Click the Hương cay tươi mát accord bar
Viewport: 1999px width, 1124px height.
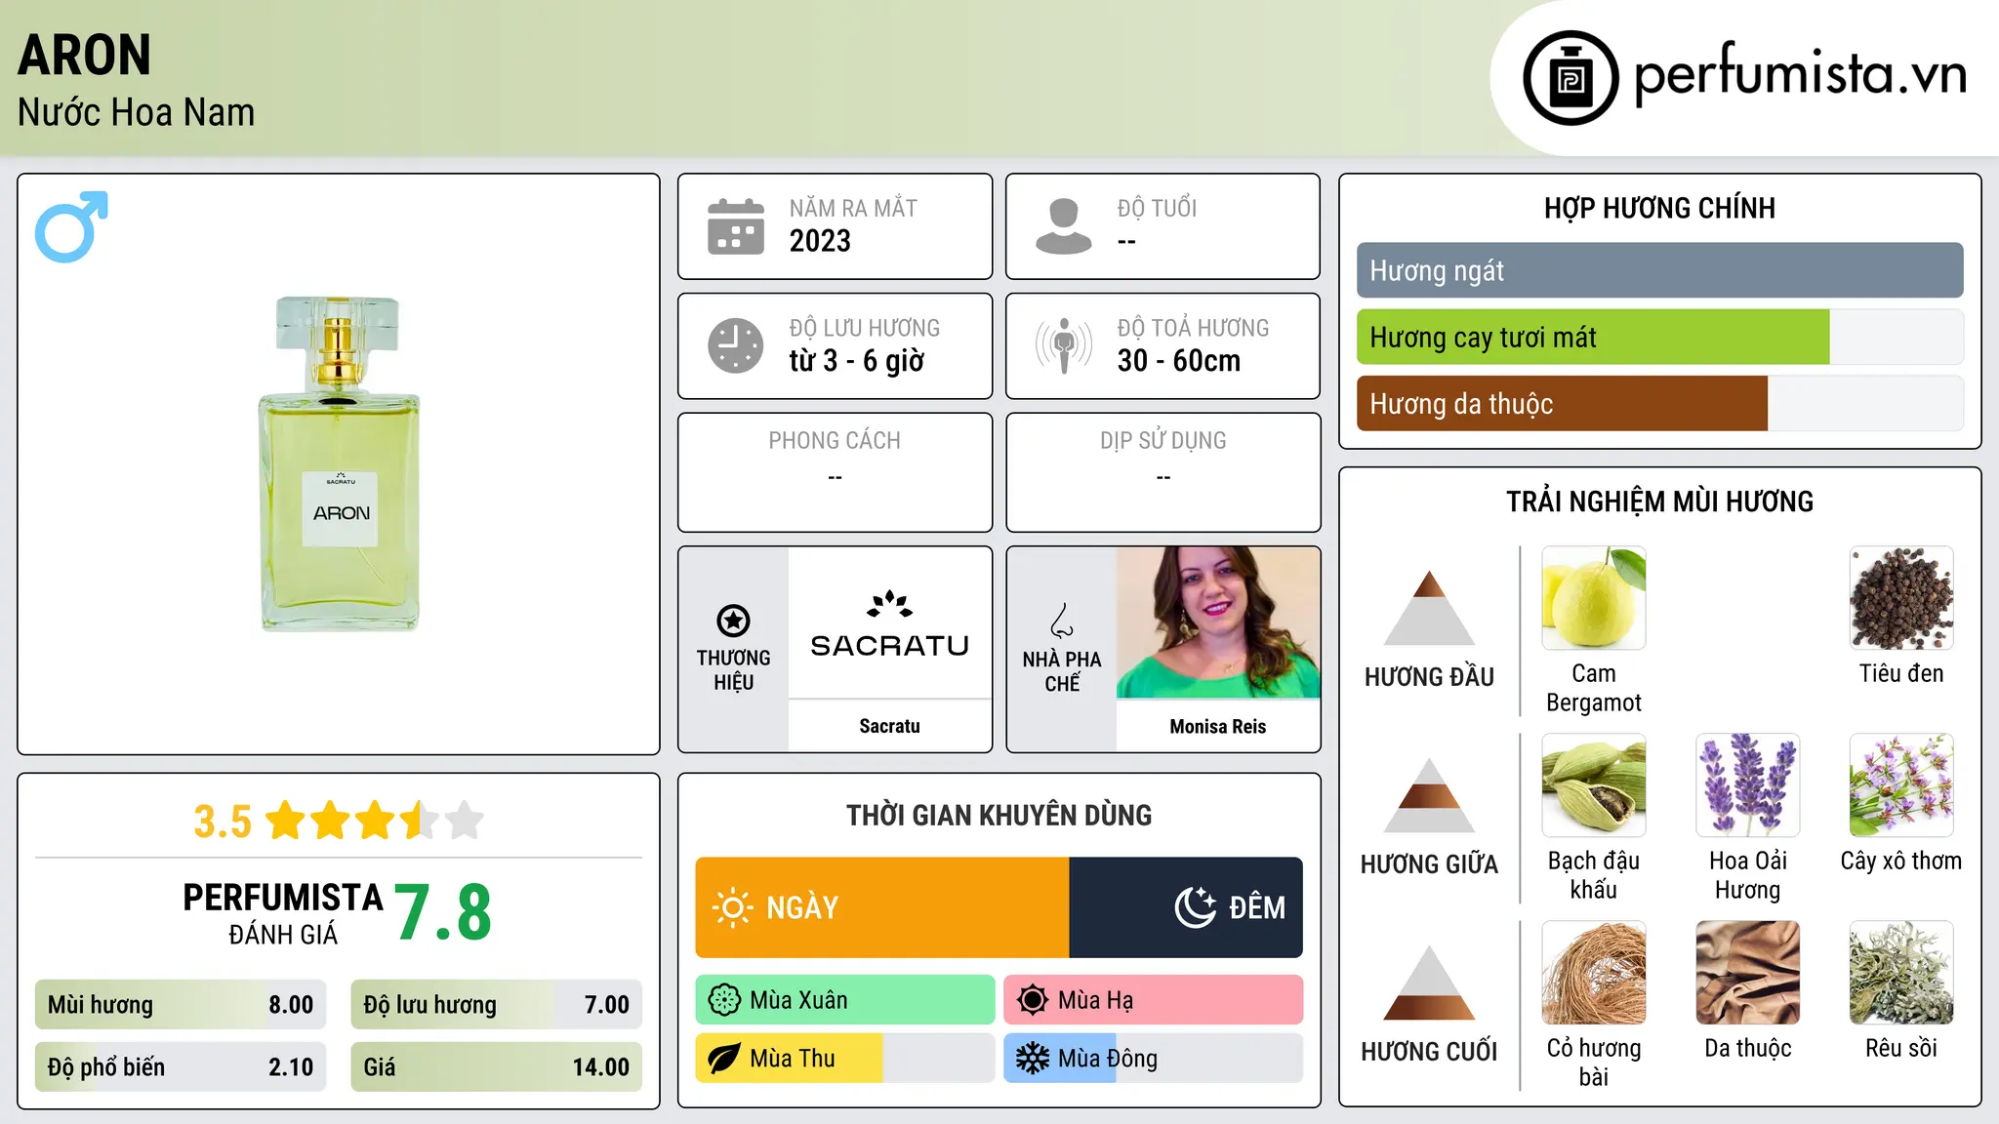pos(1660,338)
